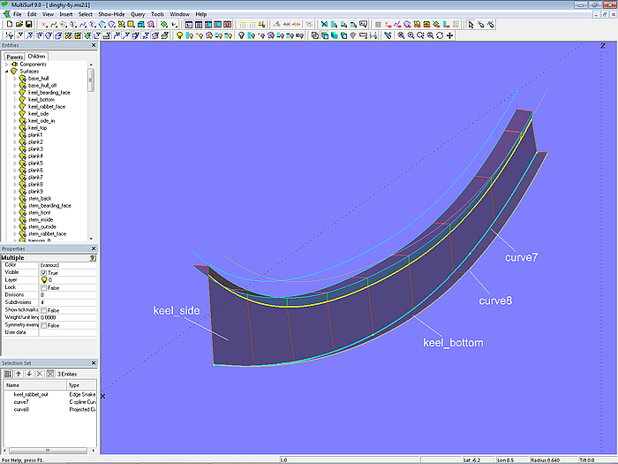Select the arrow pointer selection tool

[x=471, y=25]
